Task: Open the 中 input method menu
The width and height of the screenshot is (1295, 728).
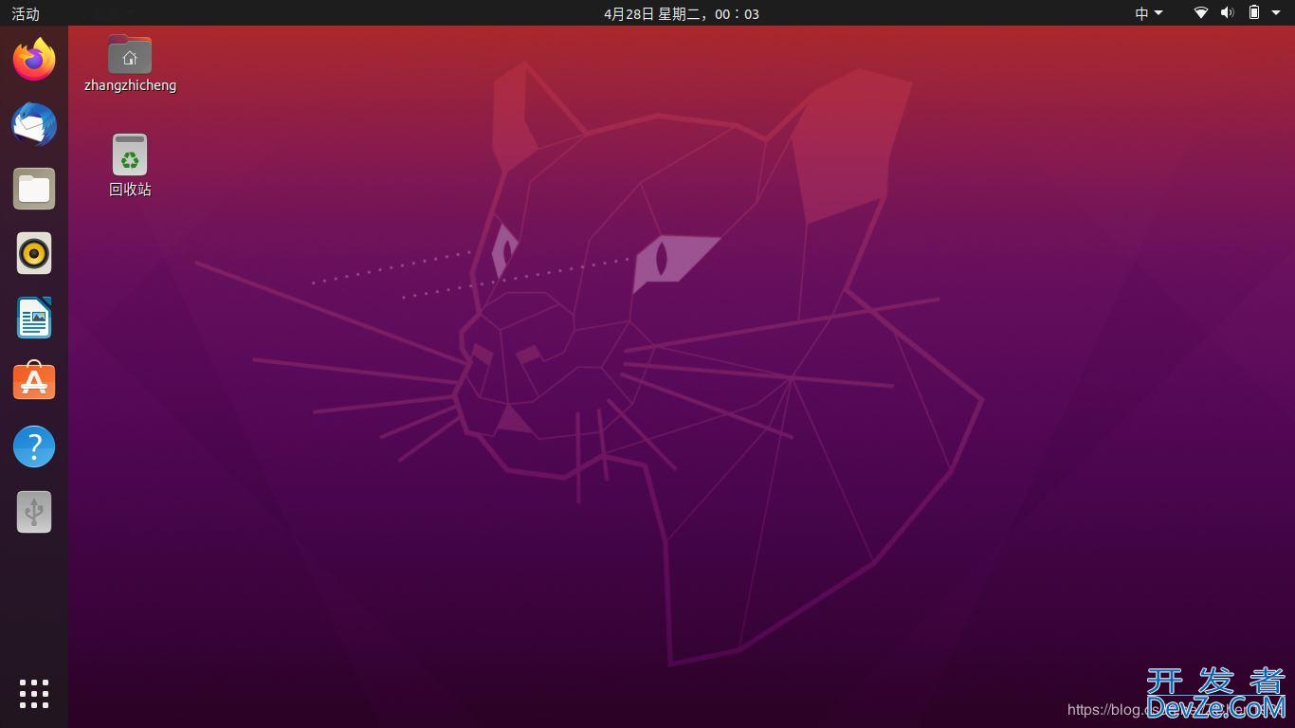Action: coord(1149,13)
